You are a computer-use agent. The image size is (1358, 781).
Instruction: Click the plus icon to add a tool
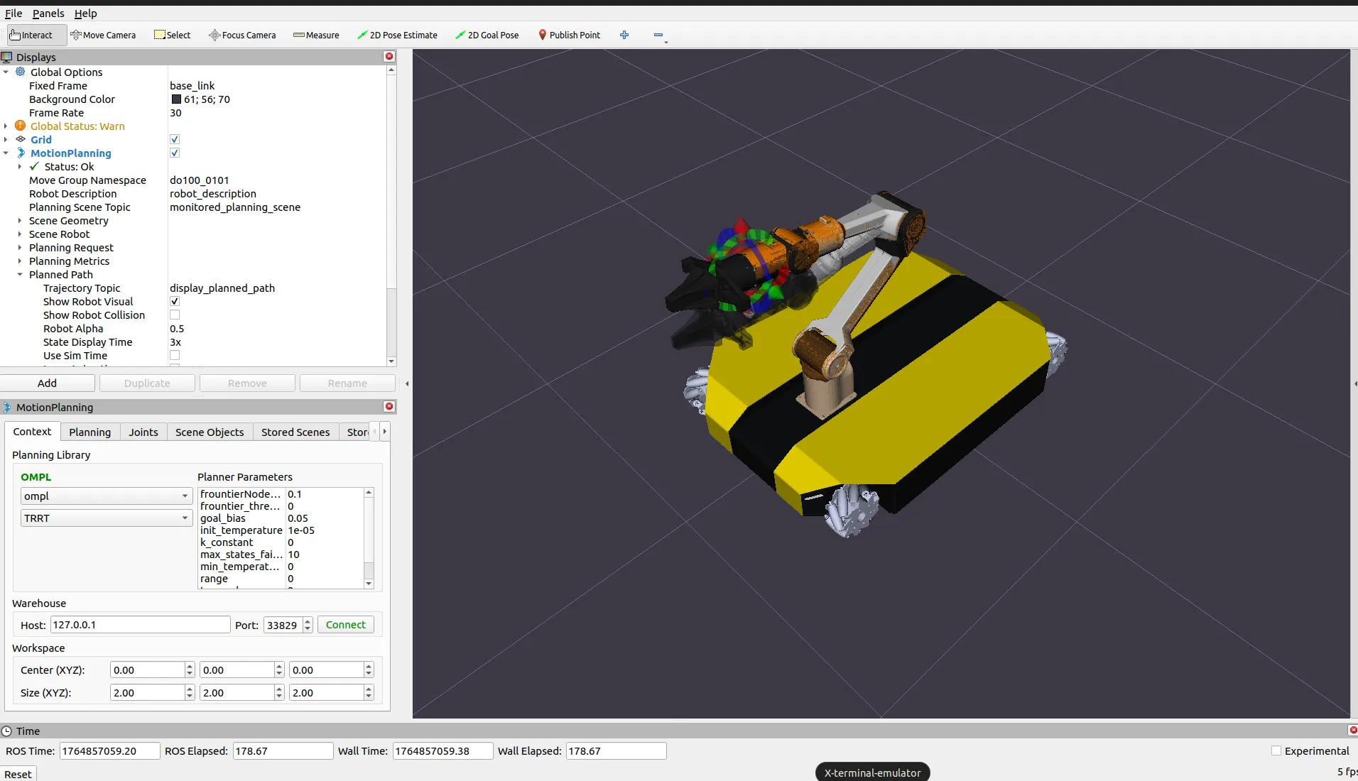click(x=624, y=35)
